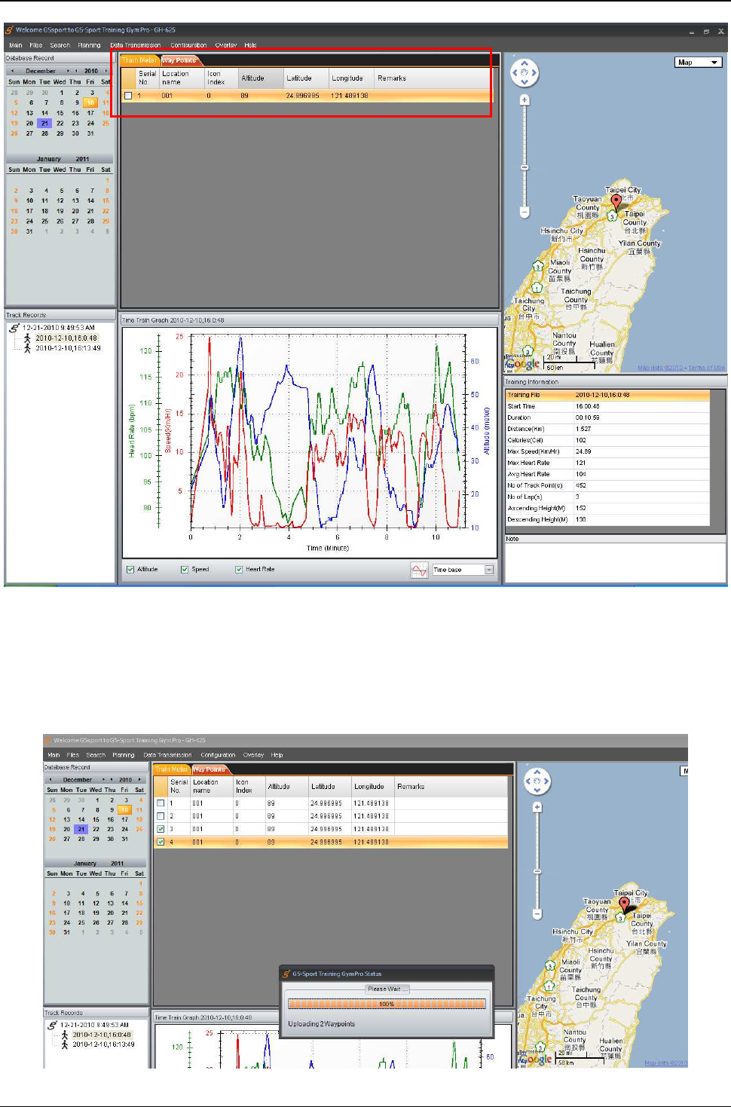Image resolution: width=731 pixels, height=1107 pixels.
Task: Open Data Transmission menu in upper window
Action: (136, 45)
